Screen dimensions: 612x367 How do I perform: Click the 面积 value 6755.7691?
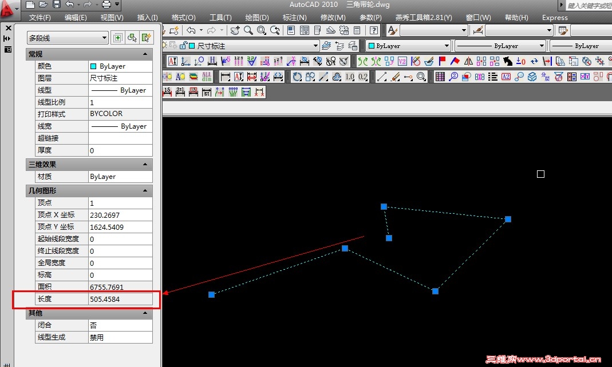tap(120, 287)
